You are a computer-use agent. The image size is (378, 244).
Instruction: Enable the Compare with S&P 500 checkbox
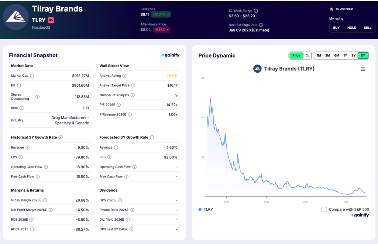click(324, 209)
